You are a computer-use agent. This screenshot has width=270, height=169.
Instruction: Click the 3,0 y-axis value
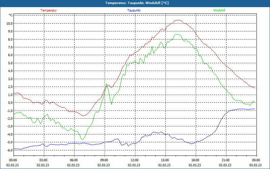pos(10,79)
